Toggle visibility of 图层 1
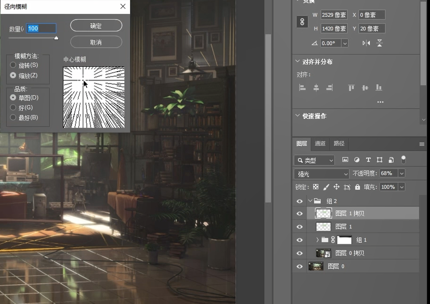 pos(300,227)
